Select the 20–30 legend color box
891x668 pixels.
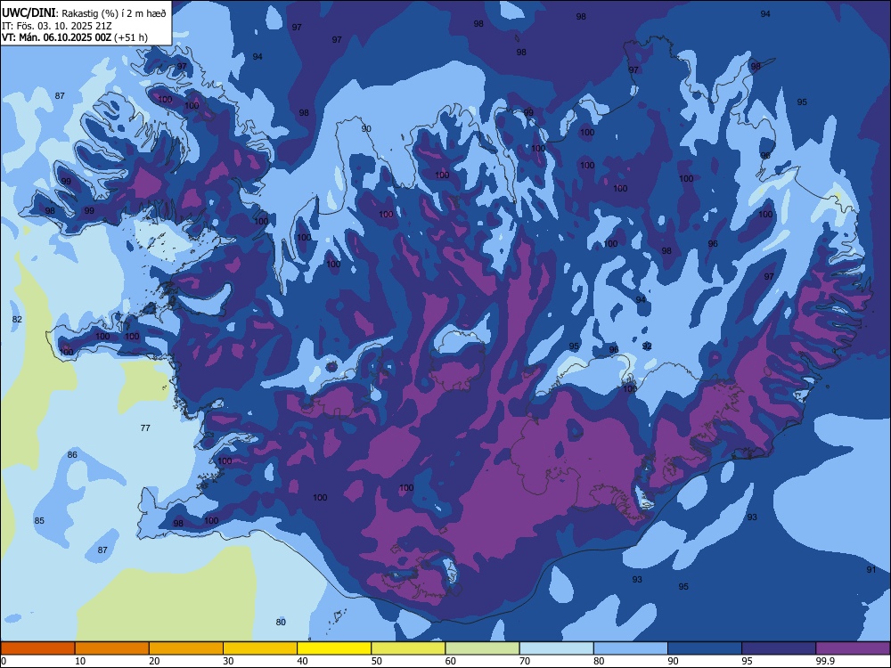coord(186,648)
